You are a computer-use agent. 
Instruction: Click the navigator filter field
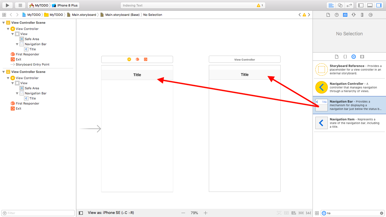click(38, 213)
